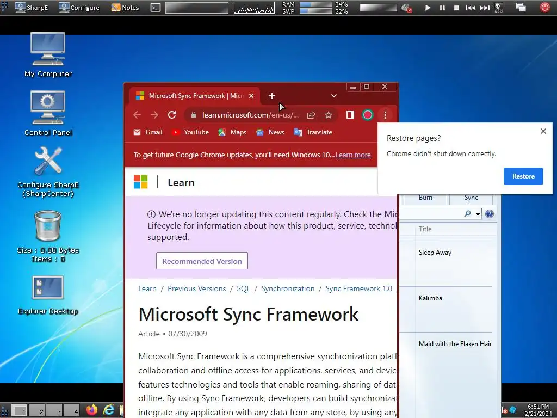The image size is (557, 418).
Task: Open media player help icon
Action: point(490,214)
